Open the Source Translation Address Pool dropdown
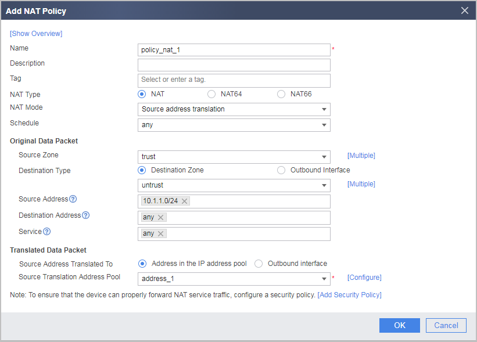 click(234, 279)
